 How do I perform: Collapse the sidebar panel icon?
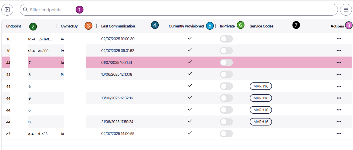7,10
